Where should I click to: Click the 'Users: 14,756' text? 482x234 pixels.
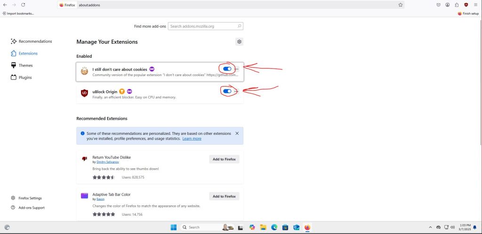pos(132,214)
